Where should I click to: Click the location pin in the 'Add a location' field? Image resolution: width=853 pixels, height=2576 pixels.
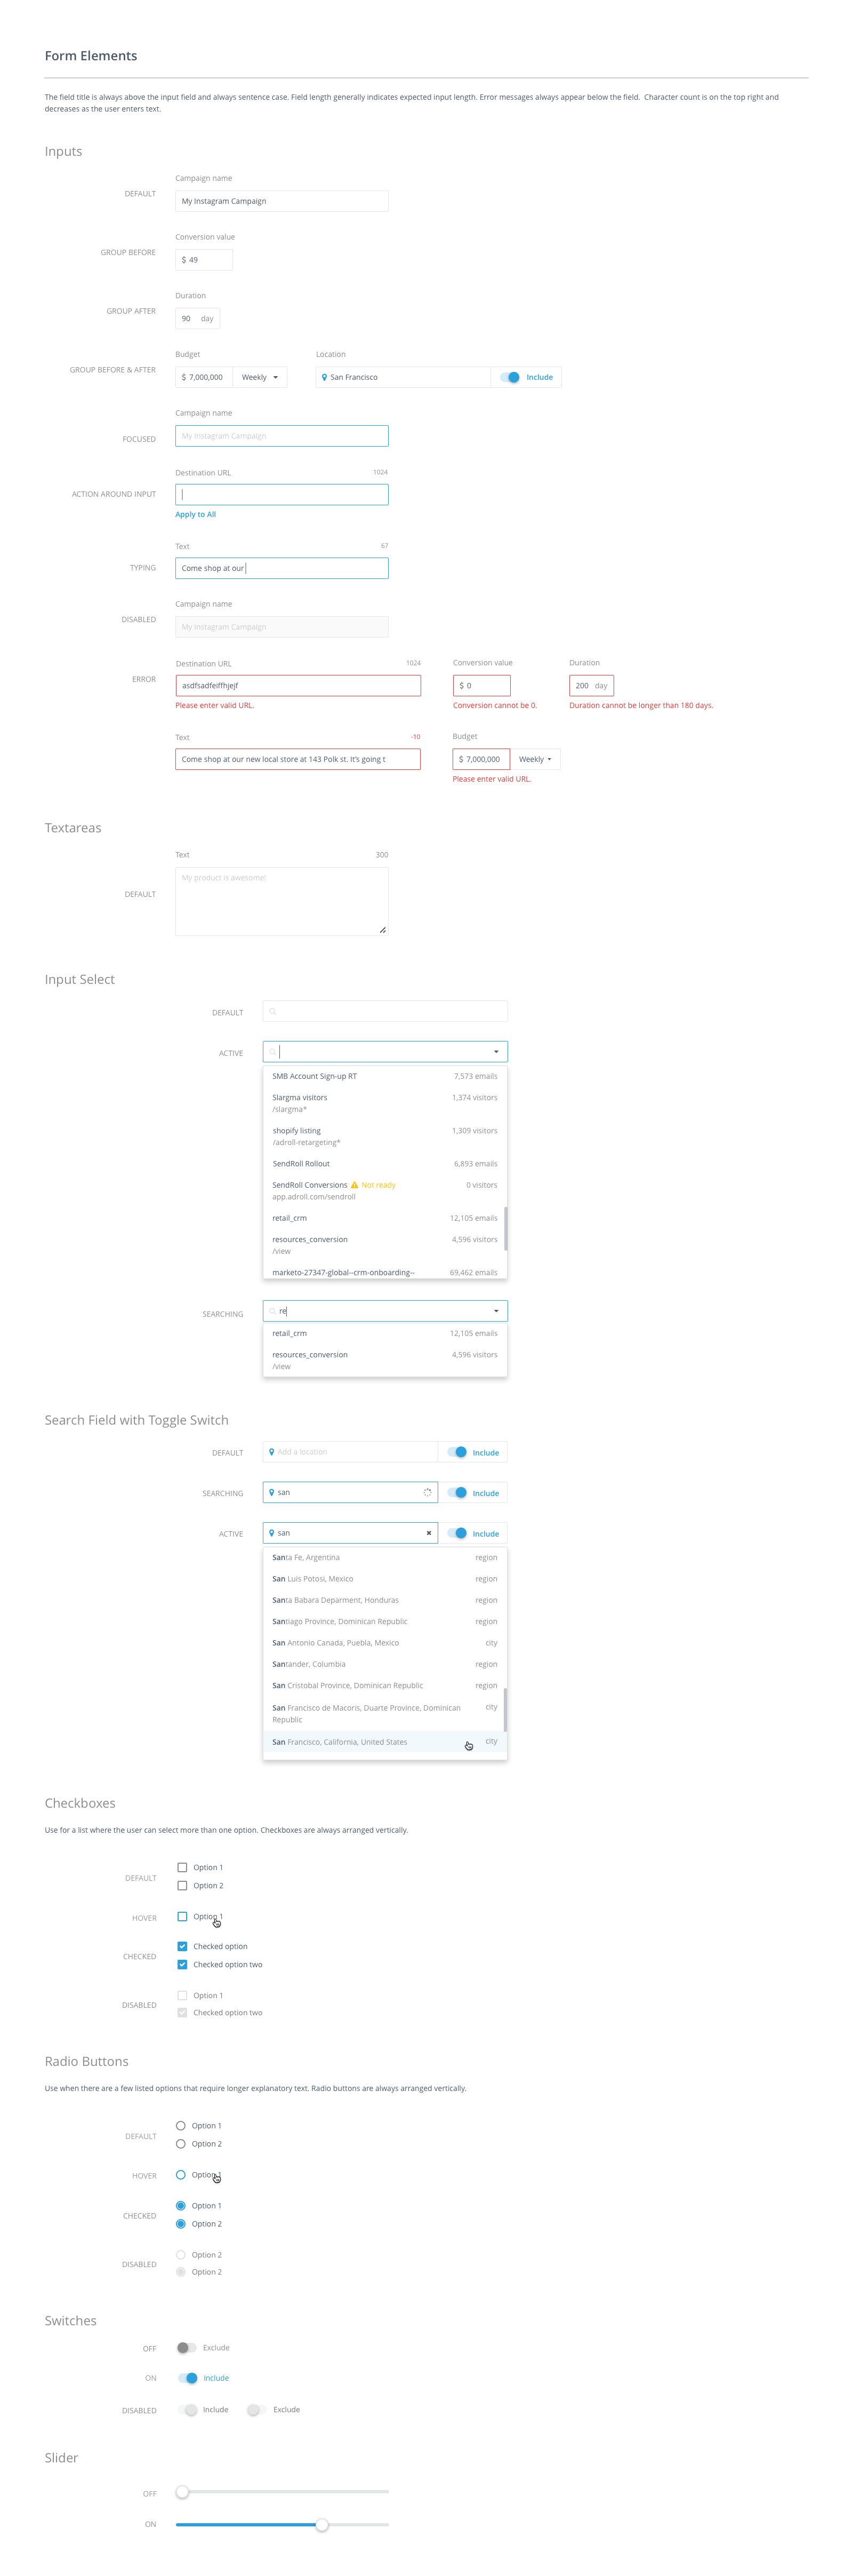tap(272, 1451)
